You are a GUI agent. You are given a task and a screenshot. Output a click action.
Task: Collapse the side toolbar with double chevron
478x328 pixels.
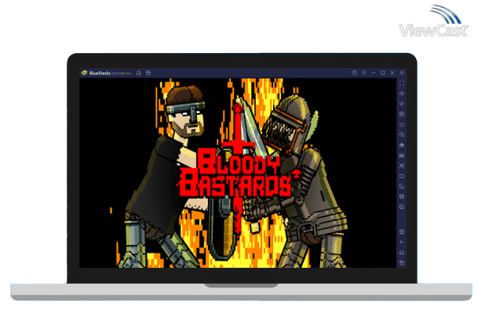(x=402, y=73)
